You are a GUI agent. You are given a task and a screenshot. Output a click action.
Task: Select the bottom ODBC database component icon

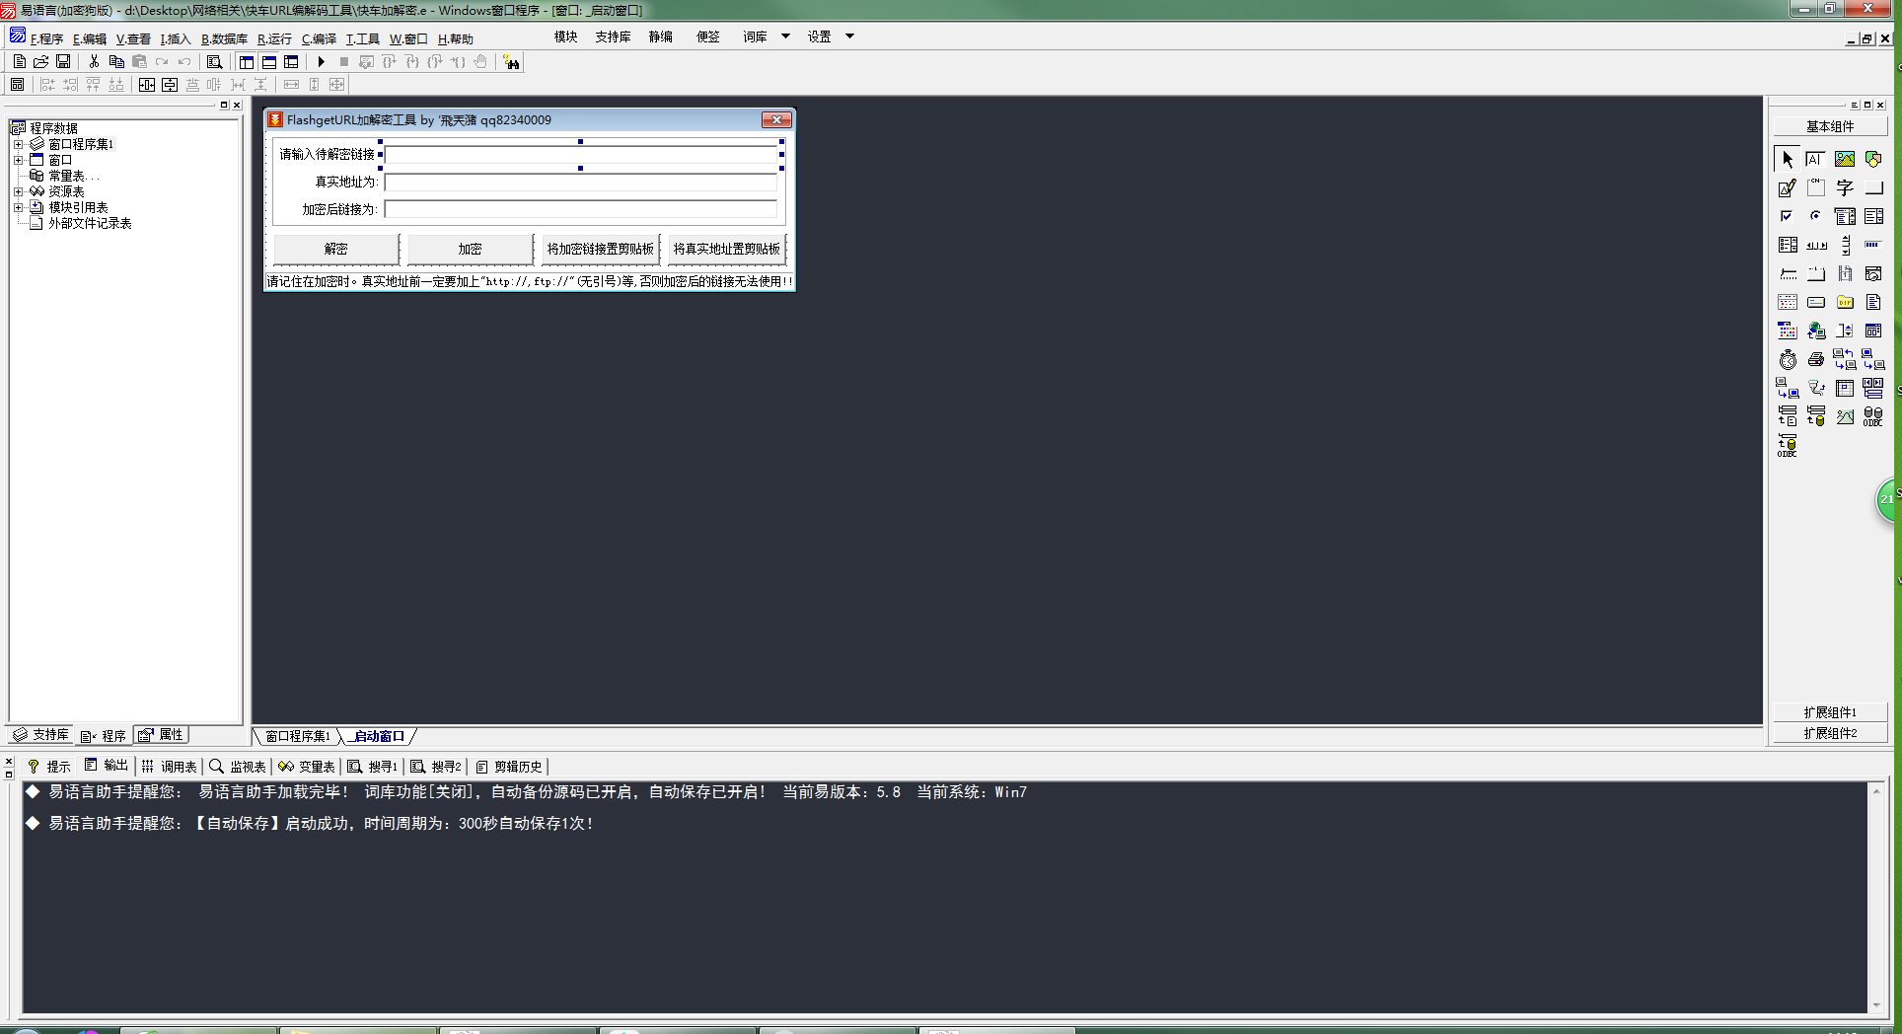click(1788, 445)
